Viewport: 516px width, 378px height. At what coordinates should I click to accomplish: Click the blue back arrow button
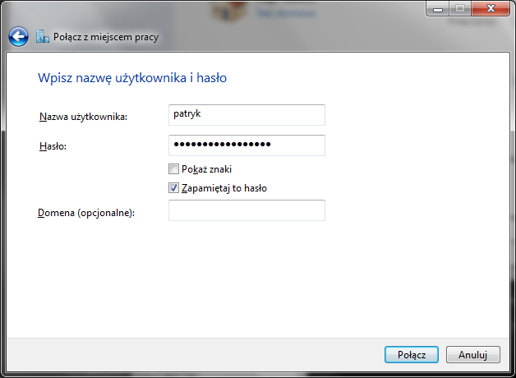point(18,36)
